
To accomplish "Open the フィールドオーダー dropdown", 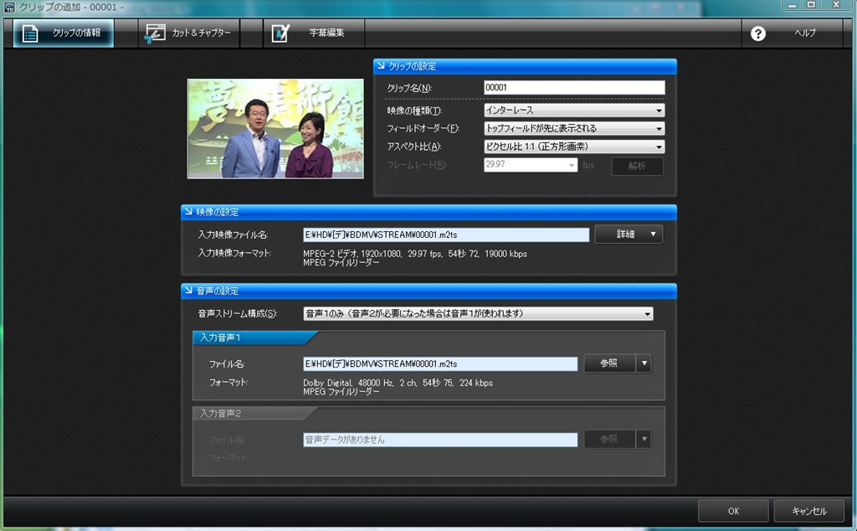I will (x=574, y=128).
